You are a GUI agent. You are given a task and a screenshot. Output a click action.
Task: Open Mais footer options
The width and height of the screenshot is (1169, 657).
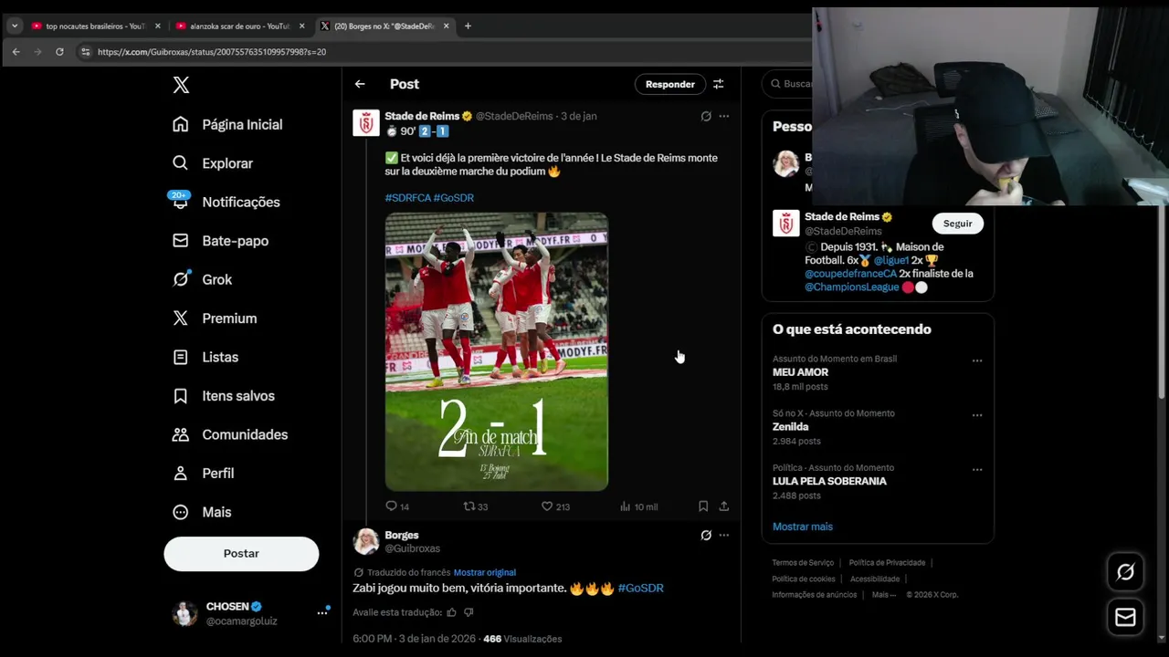tap(882, 595)
